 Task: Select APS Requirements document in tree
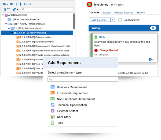coord(17,15)
